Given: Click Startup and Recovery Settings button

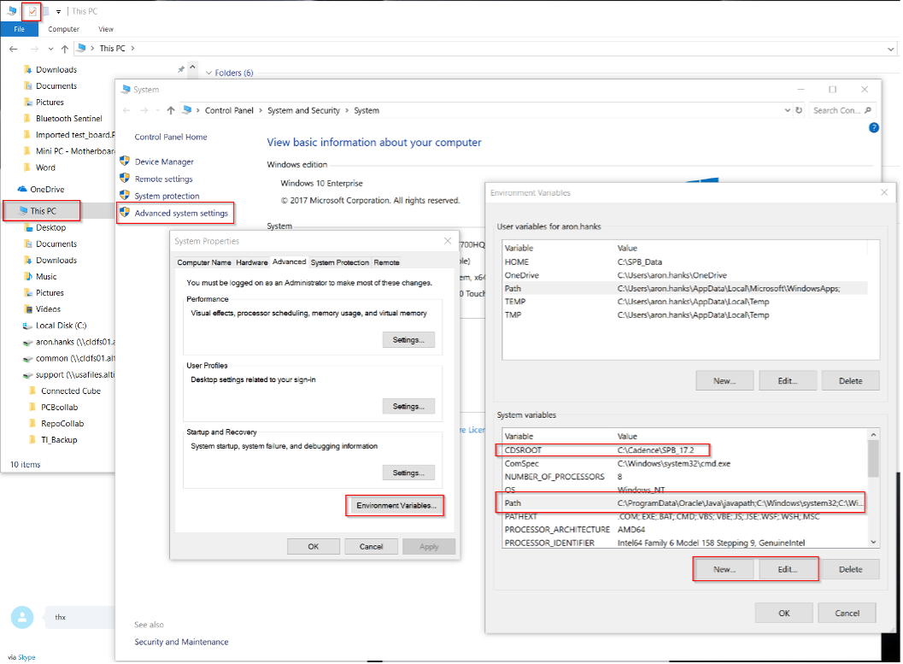Looking at the screenshot, I should coord(409,473).
